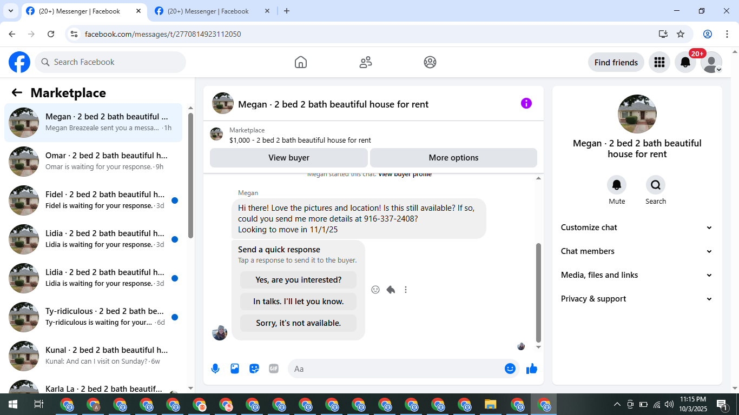Click the chat messages scrollbar thumb
739x415 pixels.
(538, 292)
